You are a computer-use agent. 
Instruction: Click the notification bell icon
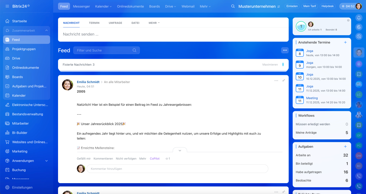(359, 18)
